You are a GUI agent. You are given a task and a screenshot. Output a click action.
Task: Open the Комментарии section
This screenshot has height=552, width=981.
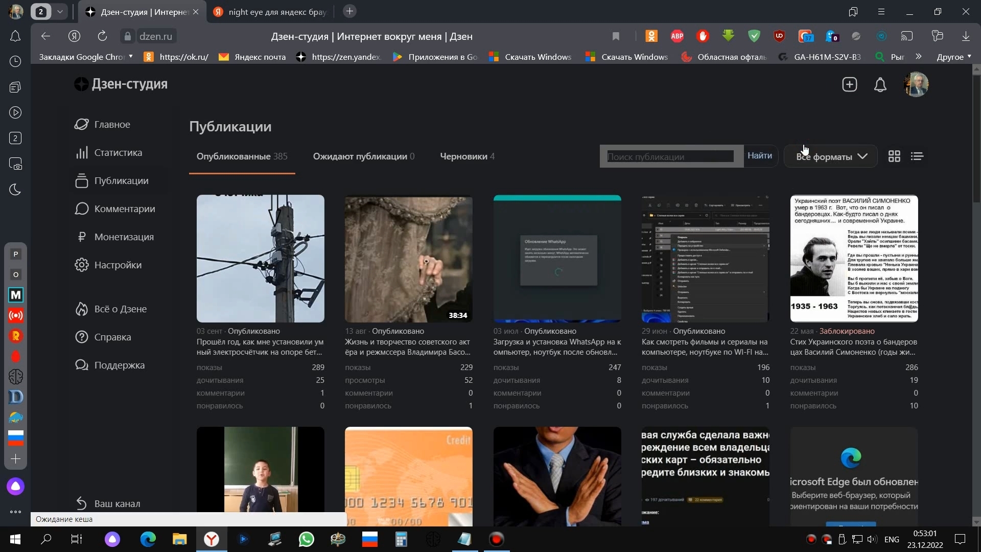(x=125, y=209)
